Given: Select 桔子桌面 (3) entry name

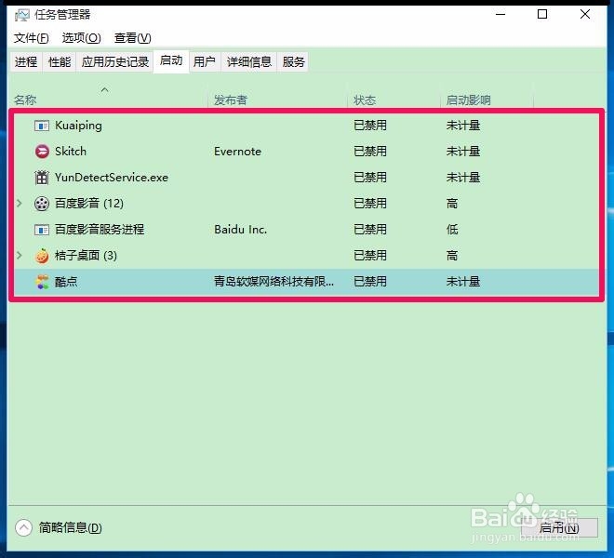Looking at the screenshot, I should click(87, 256).
